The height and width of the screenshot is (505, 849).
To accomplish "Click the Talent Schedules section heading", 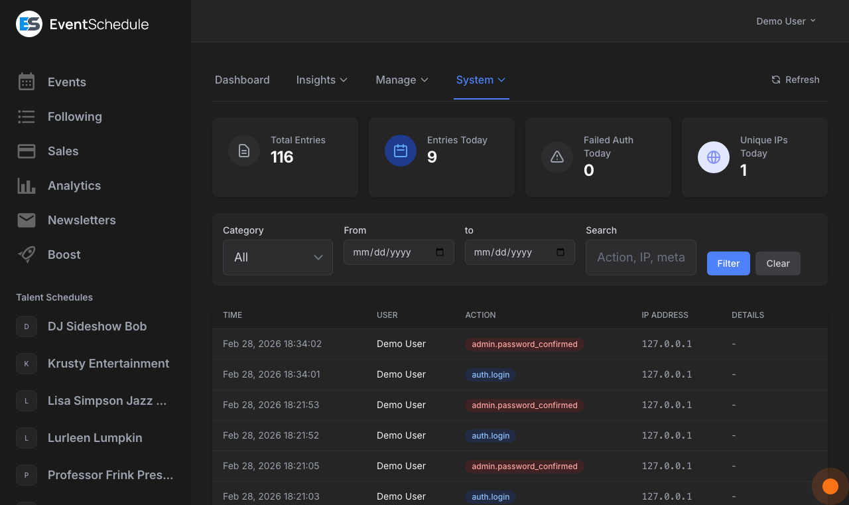I will (54, 297).
